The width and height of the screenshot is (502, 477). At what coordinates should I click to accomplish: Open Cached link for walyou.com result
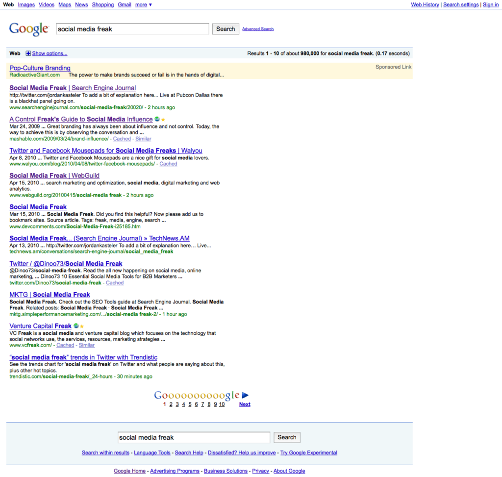point(169,164)
